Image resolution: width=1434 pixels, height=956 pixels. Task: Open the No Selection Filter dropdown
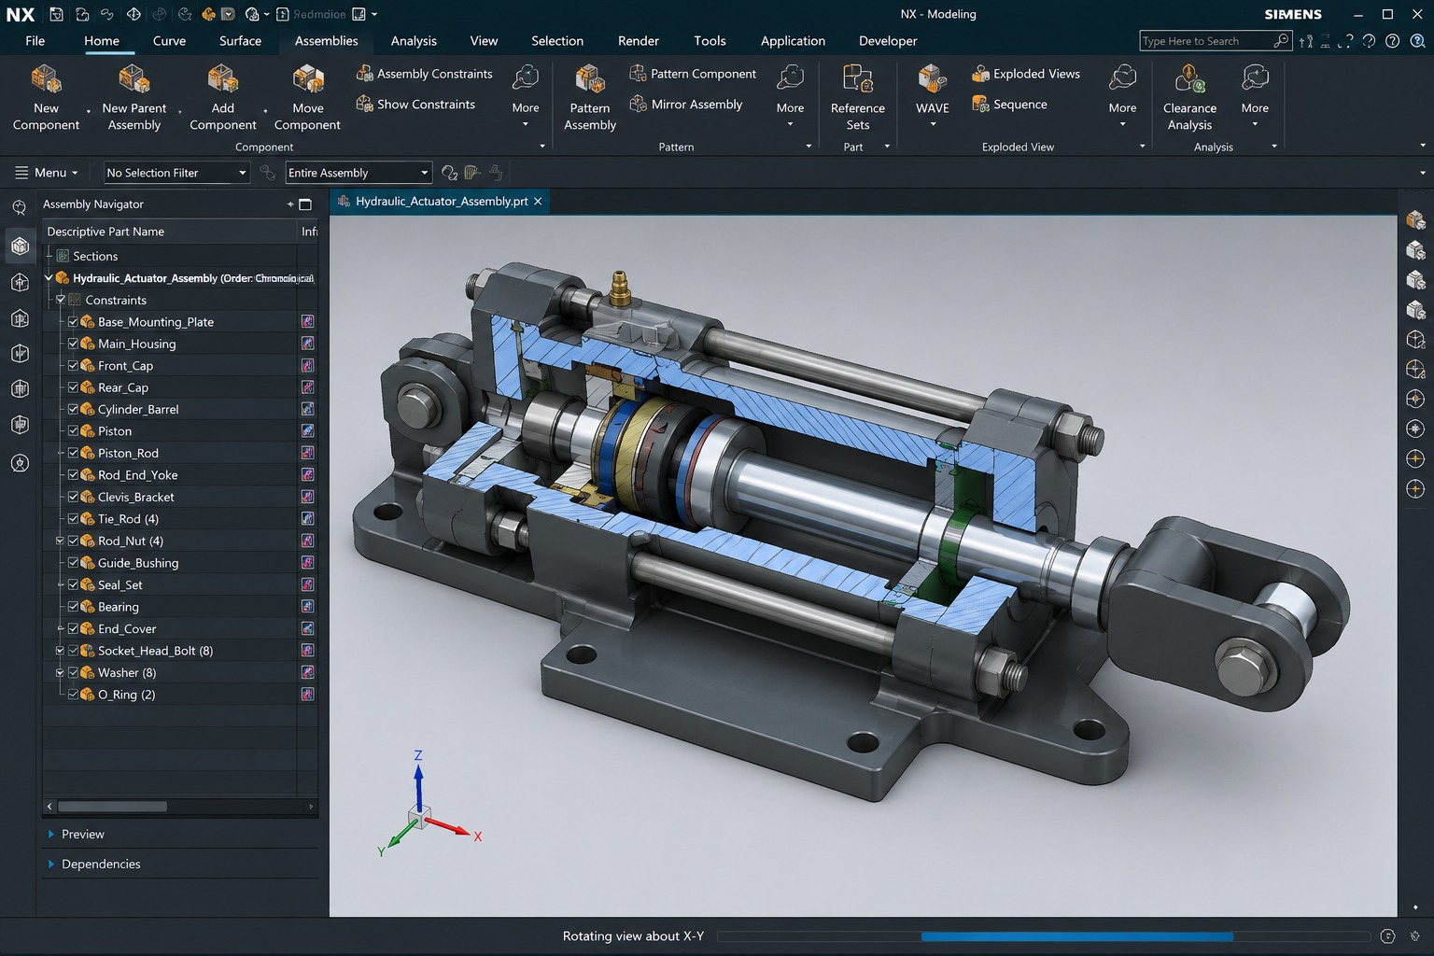click(176, 173)
